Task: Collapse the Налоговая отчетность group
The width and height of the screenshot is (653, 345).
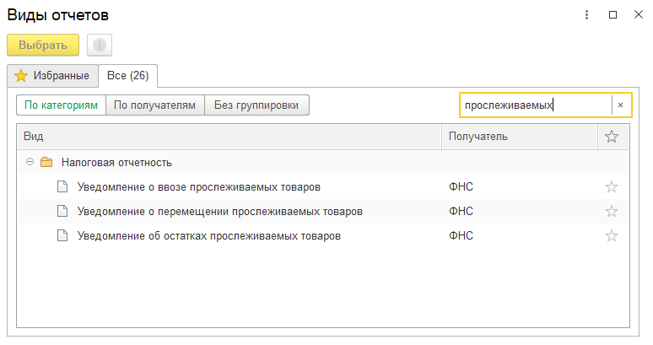Action: click(x=30, y=162)
